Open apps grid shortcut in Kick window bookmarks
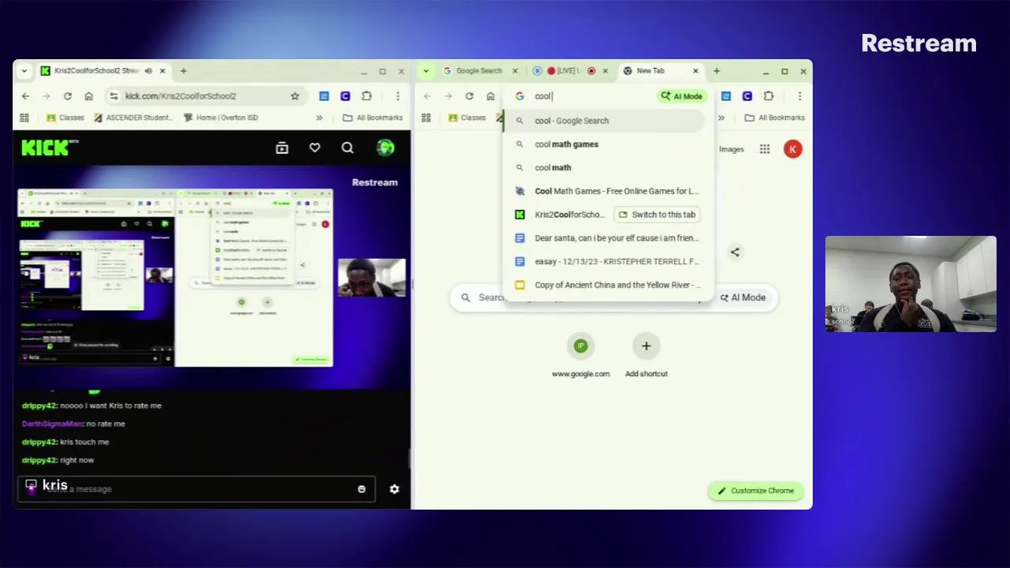 point(24,118)
